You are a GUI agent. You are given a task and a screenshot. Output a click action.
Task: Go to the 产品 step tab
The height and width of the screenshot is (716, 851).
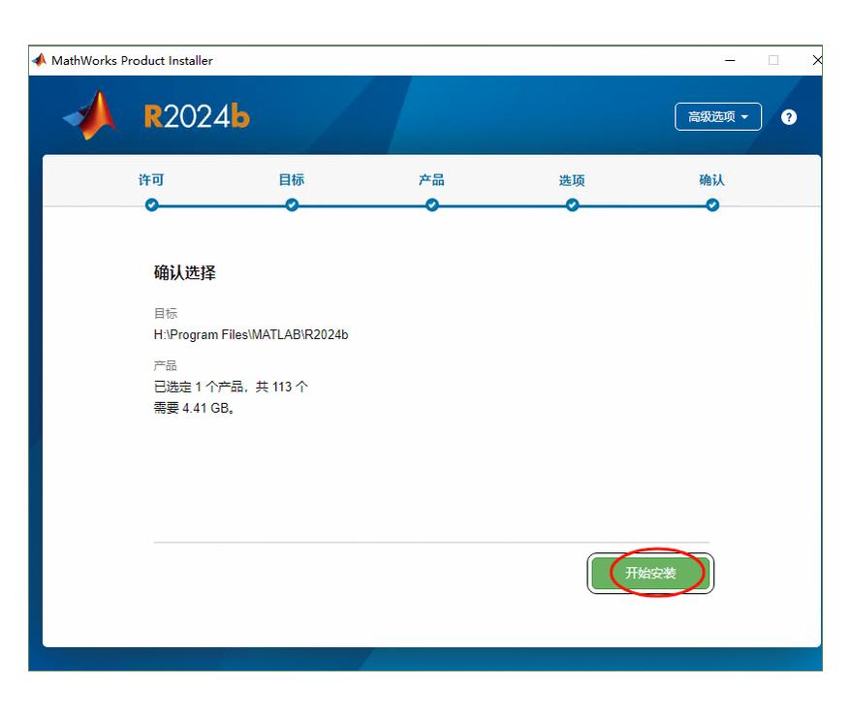(x=431, y=179)
